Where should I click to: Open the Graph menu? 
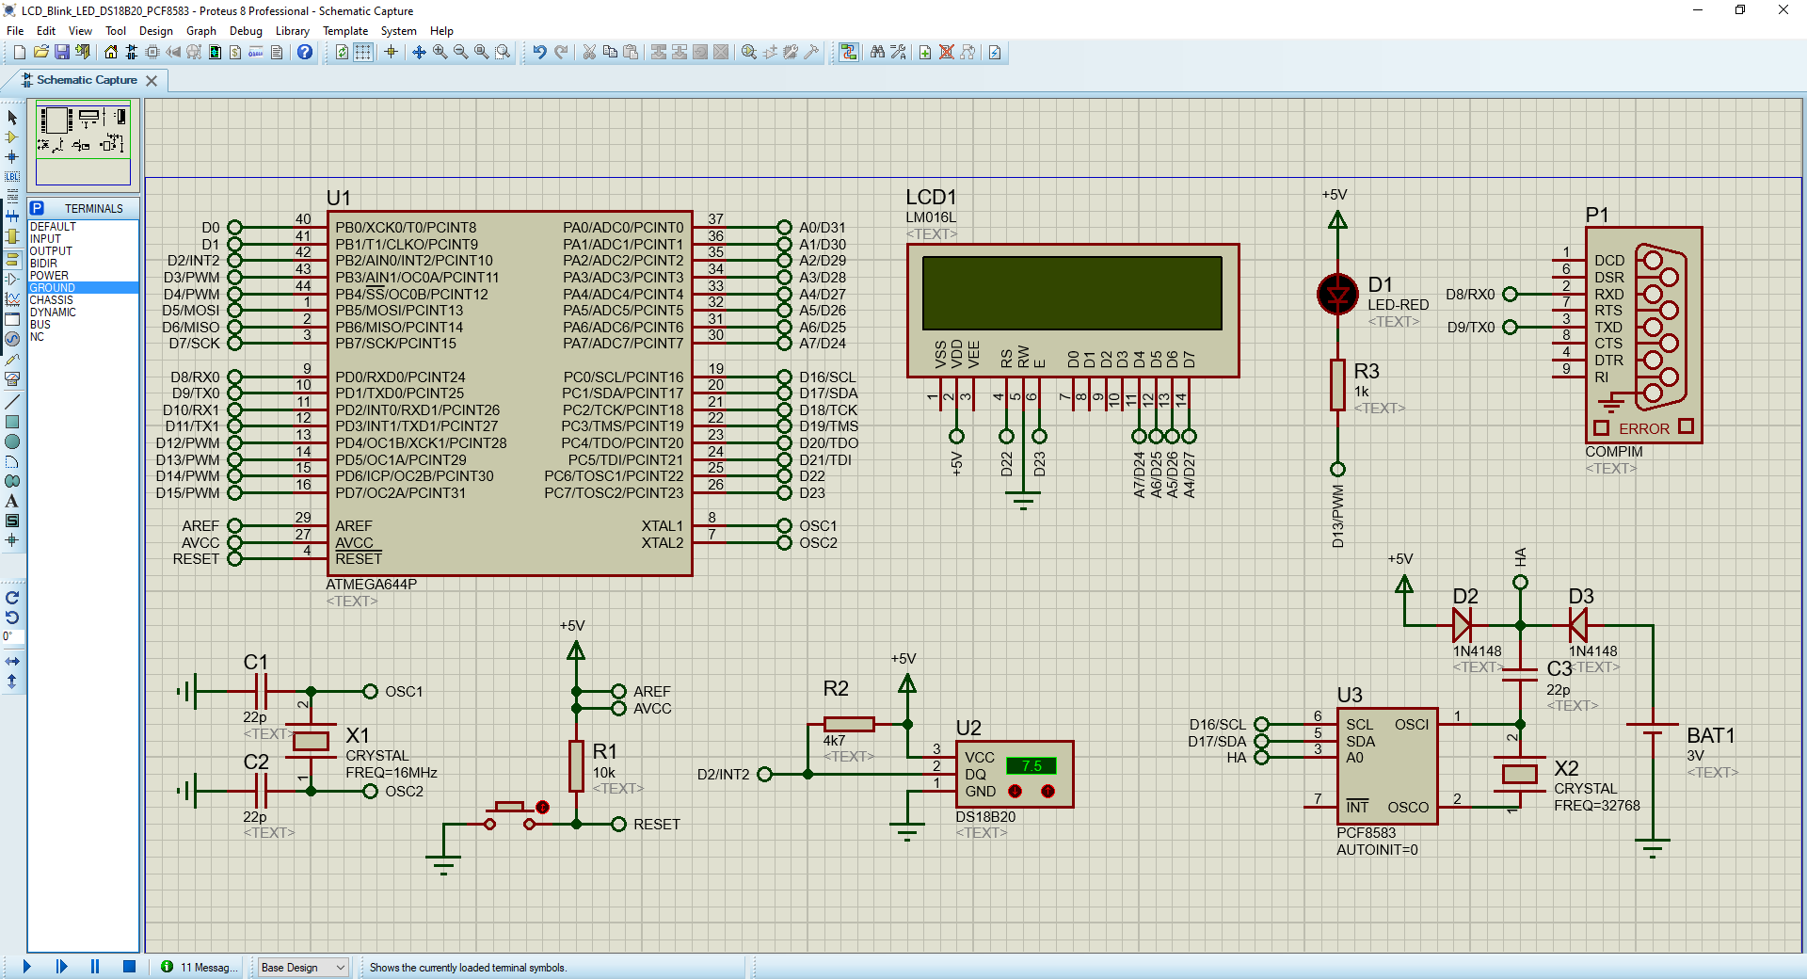coord(201,31)
